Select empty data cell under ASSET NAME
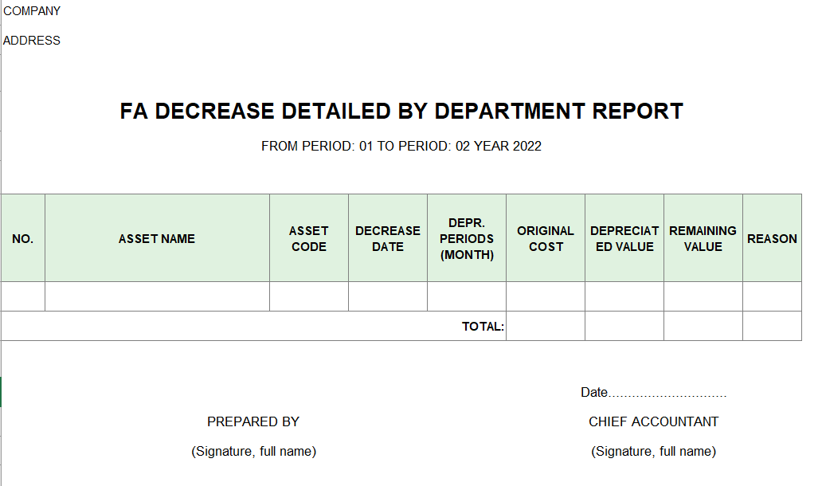The width and height of the screenshot is (822, 486). (157, 296)
